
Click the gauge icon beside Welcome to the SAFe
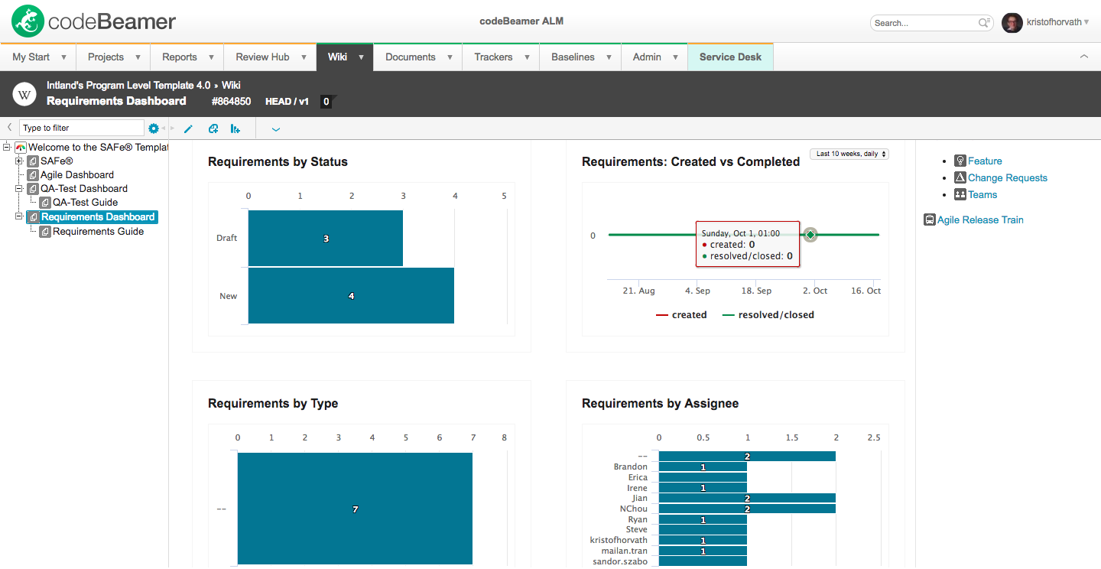pyautogui.click(x=20, y=147)
